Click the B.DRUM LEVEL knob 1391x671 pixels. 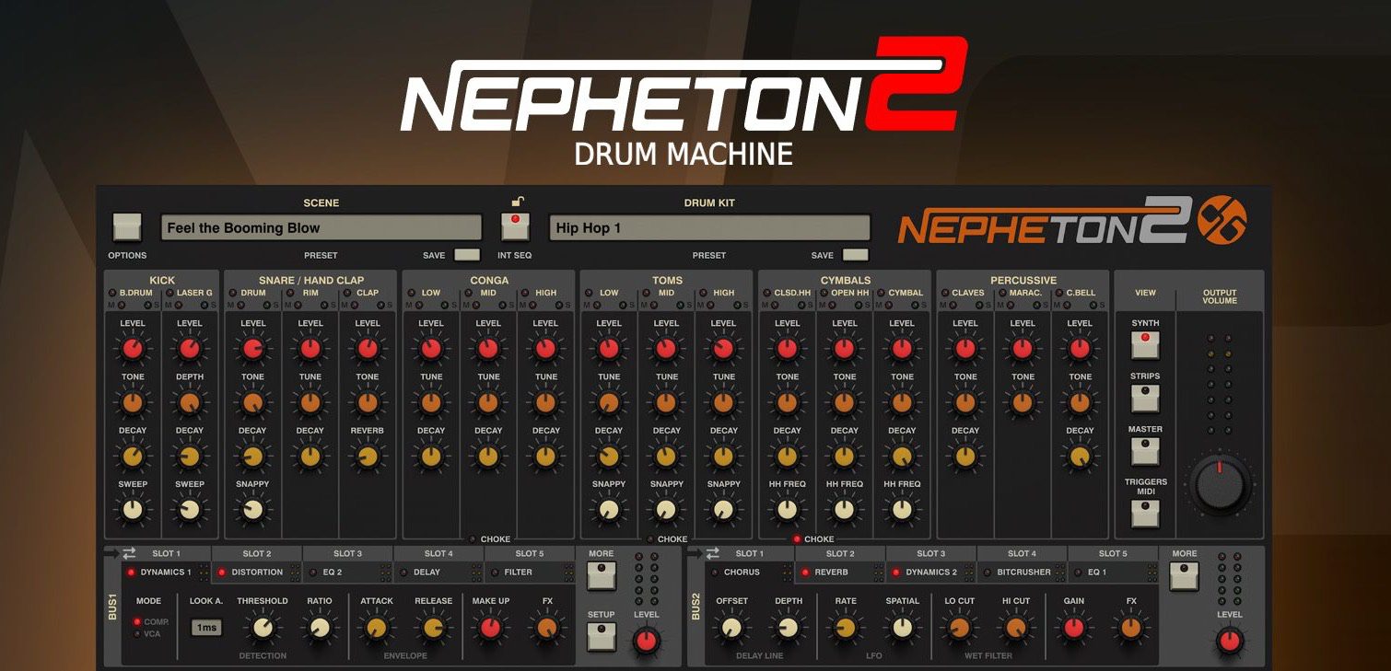click(x=133, y=349)
